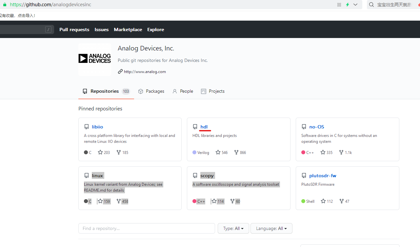Click the Projects grid icon

pos(203,91)
